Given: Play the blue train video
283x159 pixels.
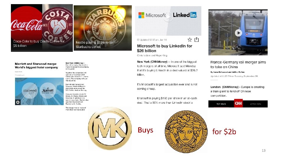Looking at the screenshot, I should [x=238, y=33].
